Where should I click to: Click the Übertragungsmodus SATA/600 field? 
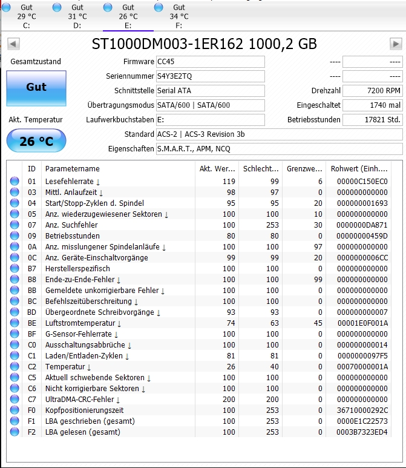(211, 105)
